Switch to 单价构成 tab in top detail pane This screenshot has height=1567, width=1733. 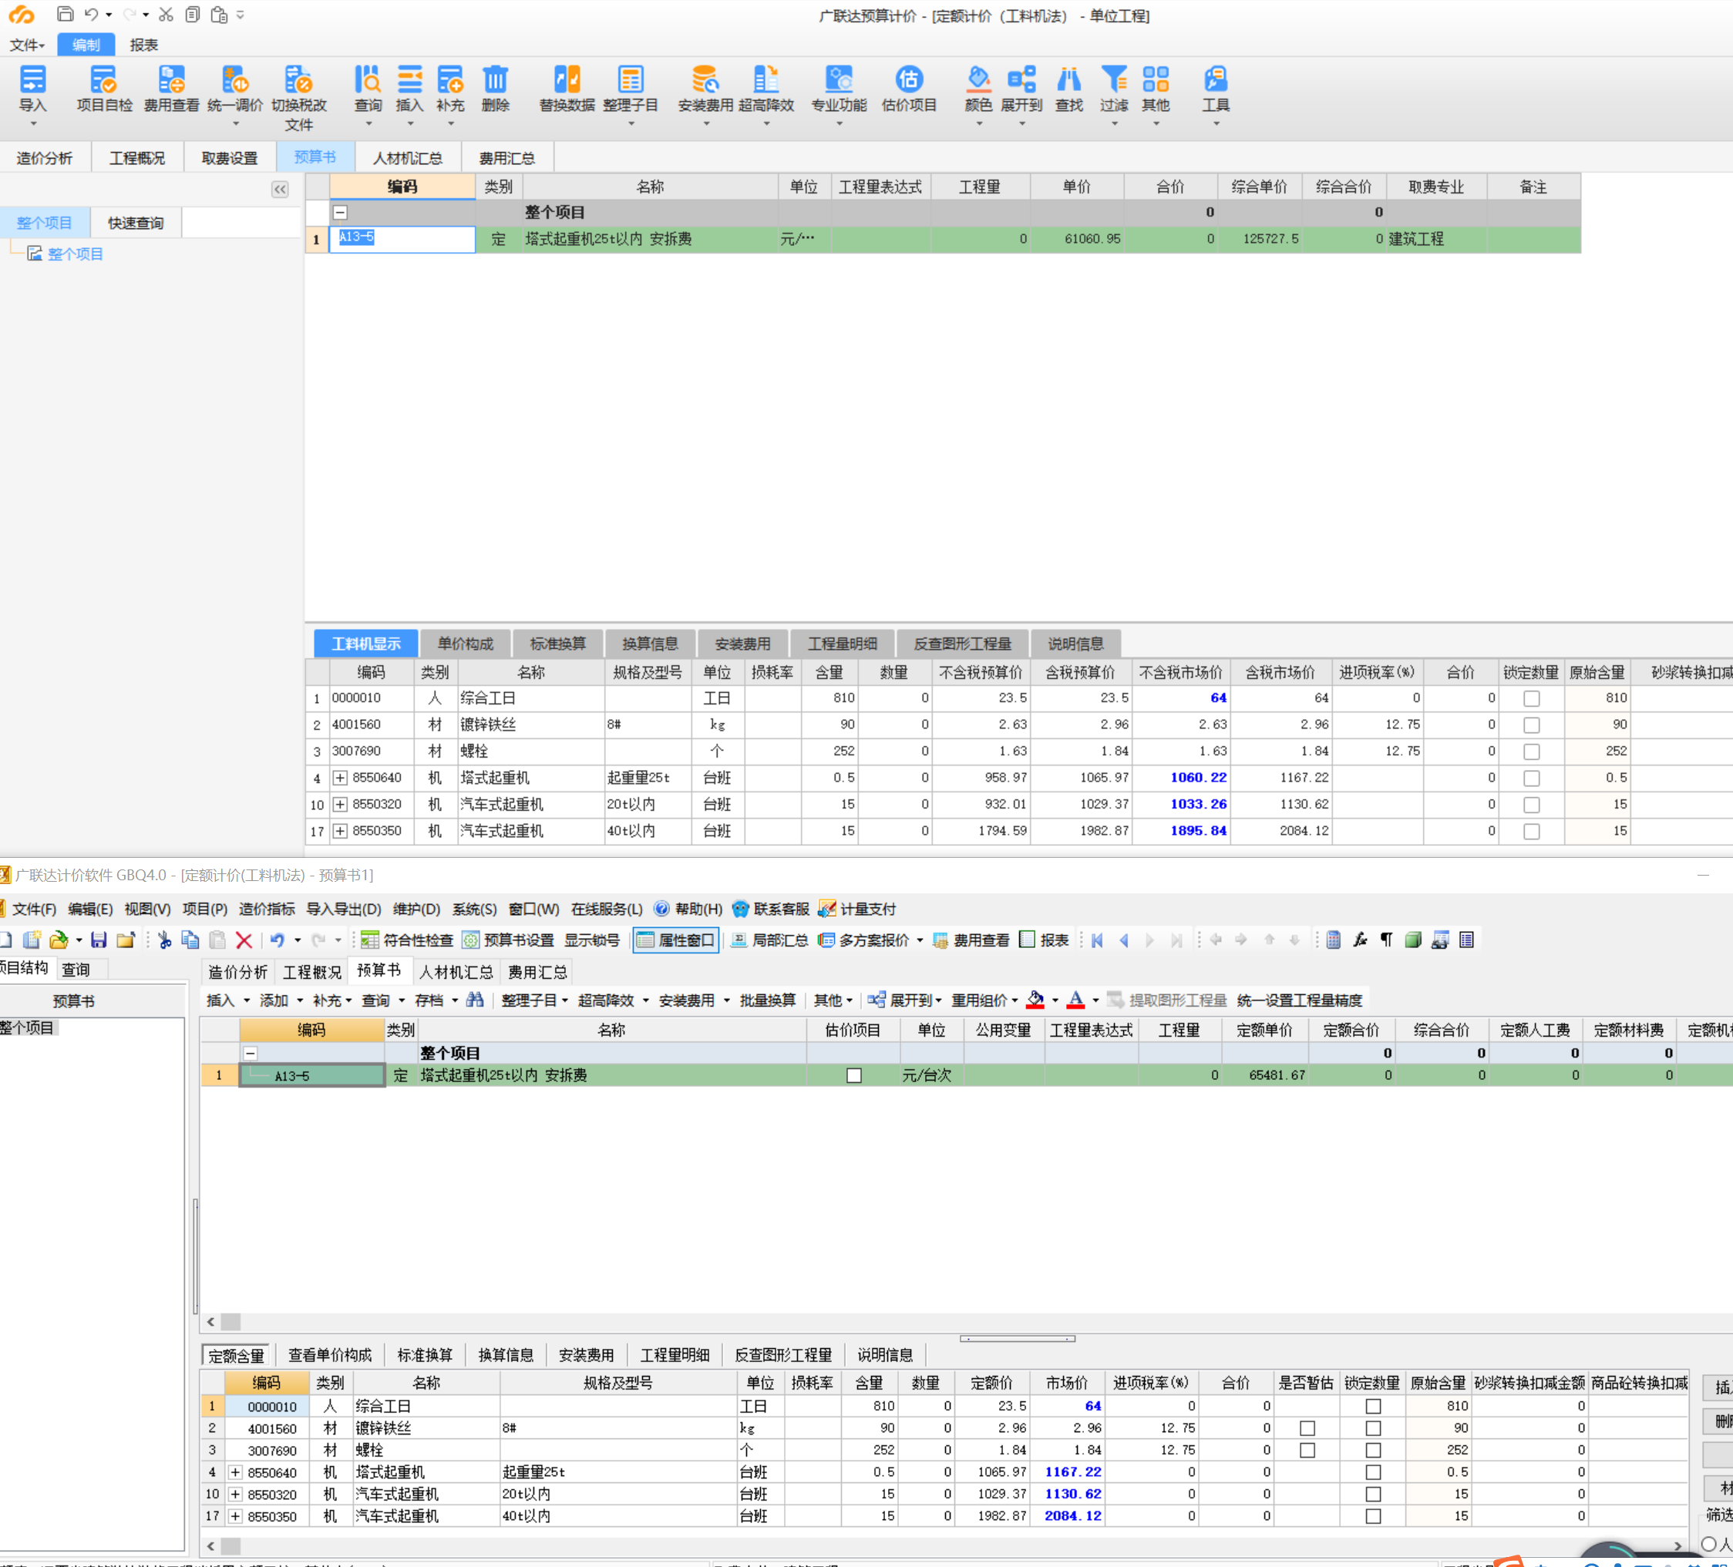click(x=465, y=644)
